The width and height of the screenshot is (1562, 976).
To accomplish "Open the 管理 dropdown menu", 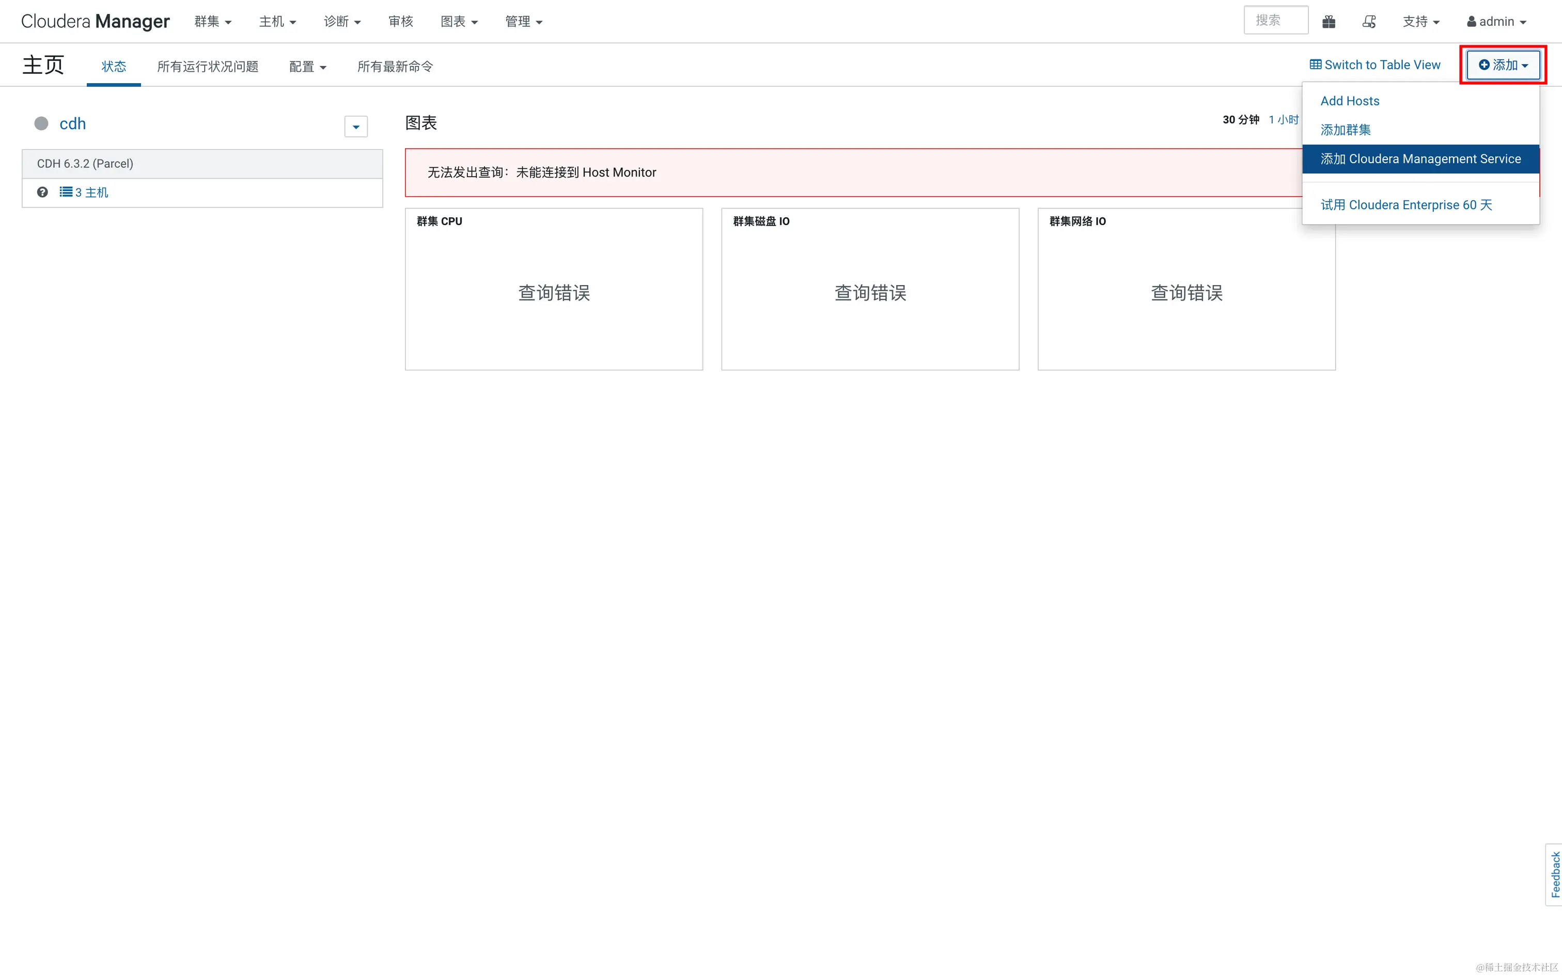I will click(x=523, y=21).
